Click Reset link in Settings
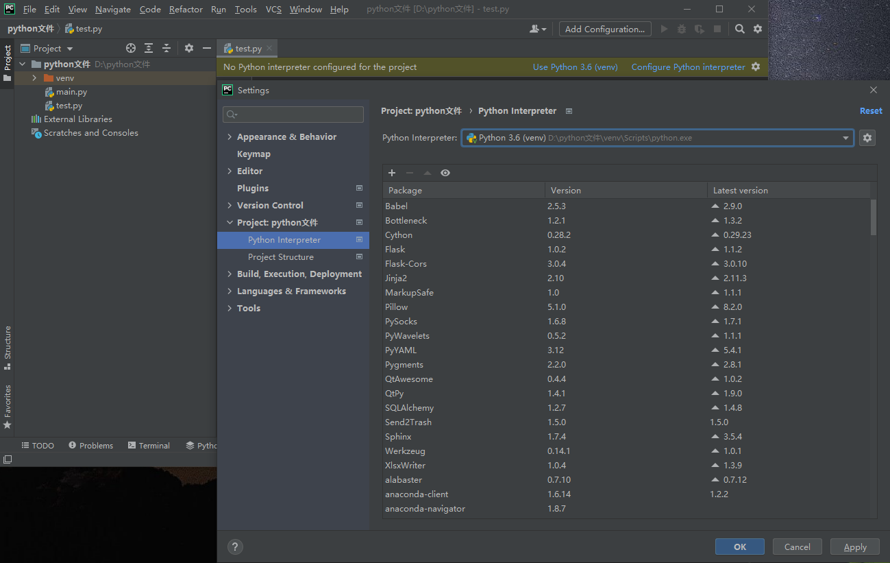Viewport: 890px width, 563px height. point(871,111)
